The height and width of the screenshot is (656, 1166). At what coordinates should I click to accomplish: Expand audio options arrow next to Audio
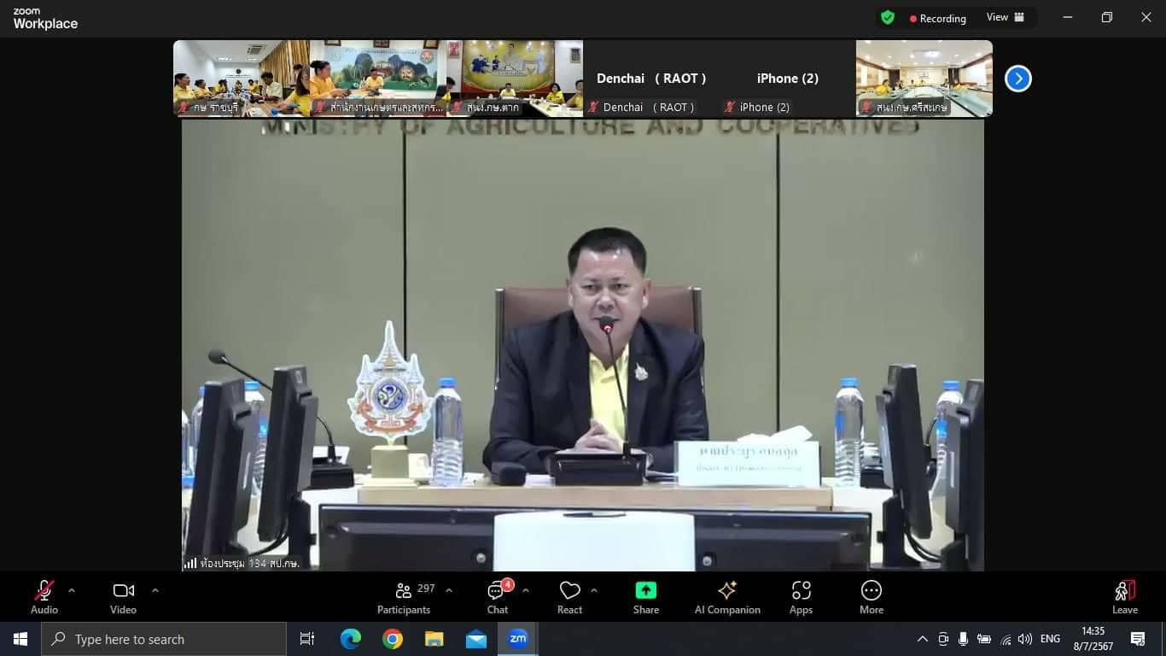[72, 590]
